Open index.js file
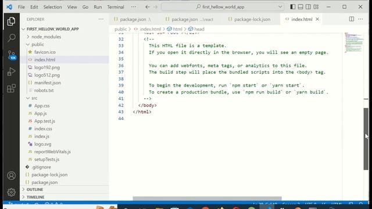This screenshot has height=209, width=372. 42,136
